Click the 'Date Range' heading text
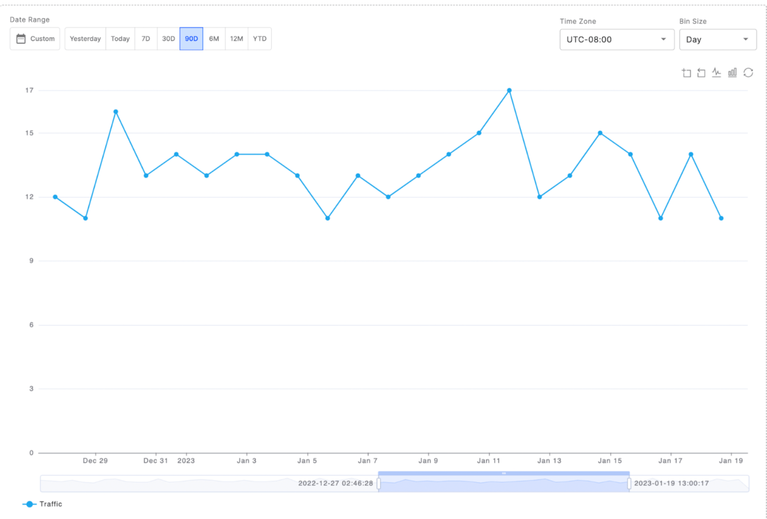The image size is (767, 519). tap(30, 20)
